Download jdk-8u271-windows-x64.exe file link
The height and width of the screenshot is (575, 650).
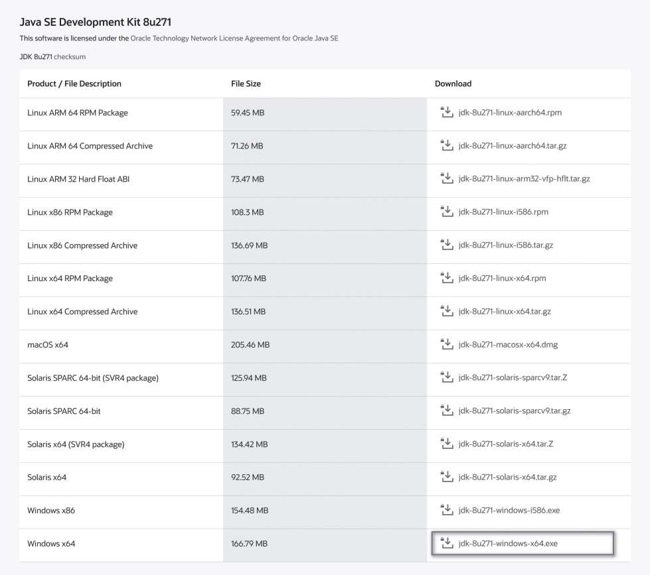click(x=508, y=544)
